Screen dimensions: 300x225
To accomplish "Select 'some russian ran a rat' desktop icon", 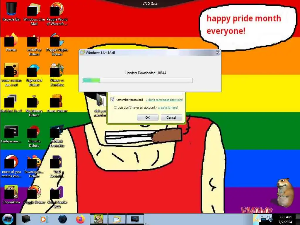I will point(11,75).
